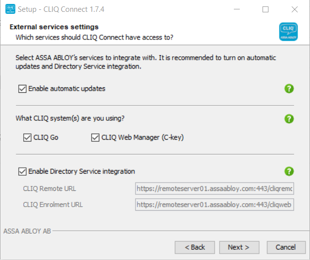Disable Directory Service integration checkbox
310x260 pixels.
22,171
